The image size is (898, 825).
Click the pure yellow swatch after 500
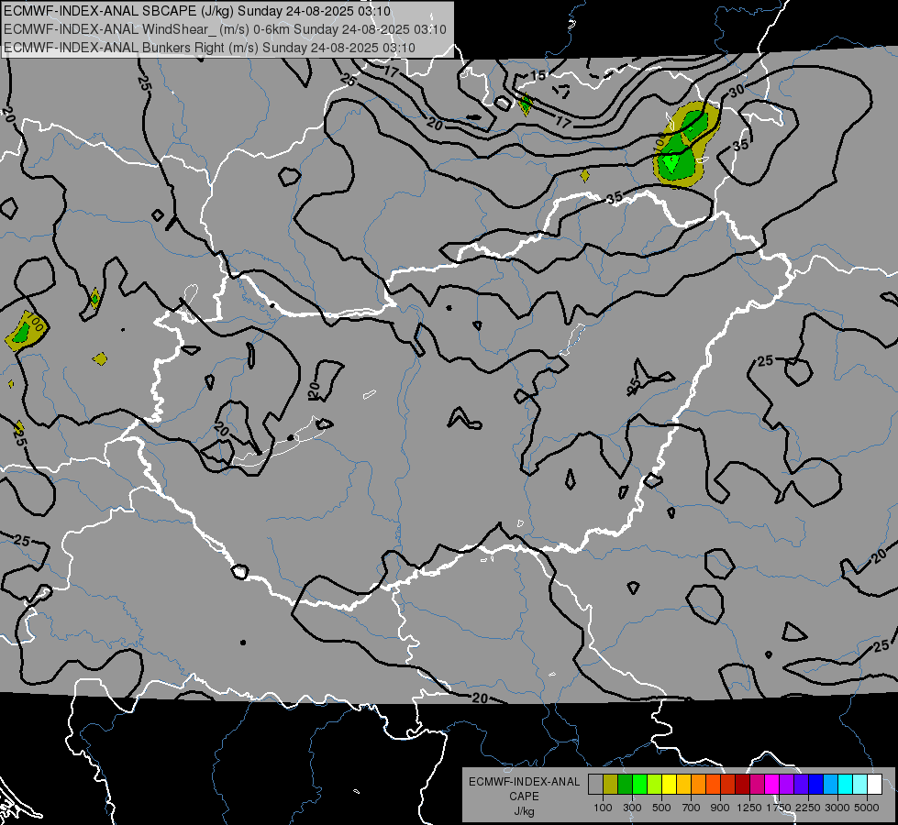click(669, 784)
